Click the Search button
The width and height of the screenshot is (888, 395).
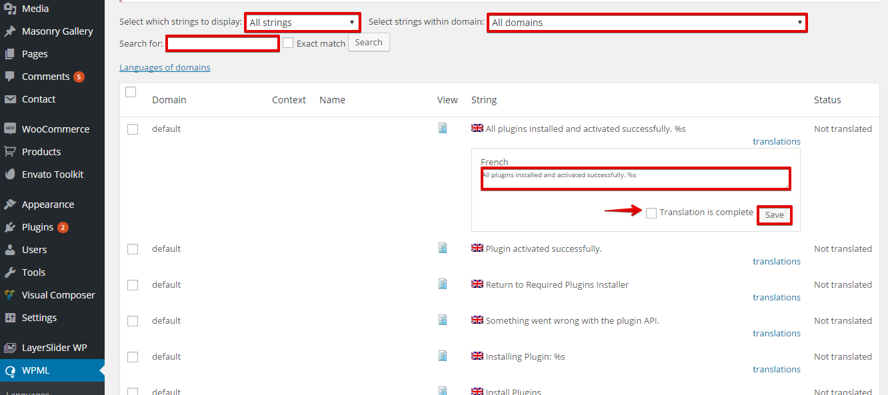click(369, 43)
